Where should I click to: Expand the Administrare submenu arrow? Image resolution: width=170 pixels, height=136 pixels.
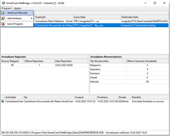click(32, 18)
